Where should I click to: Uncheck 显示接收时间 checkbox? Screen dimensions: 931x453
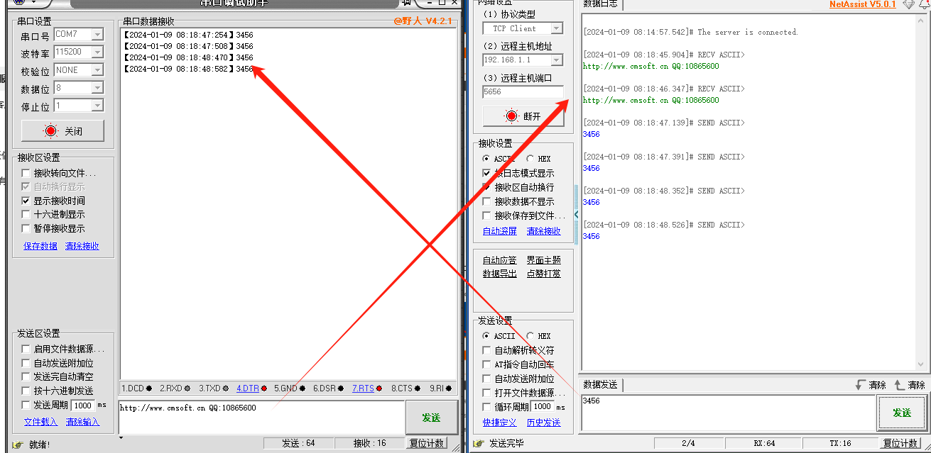[26, 201]
